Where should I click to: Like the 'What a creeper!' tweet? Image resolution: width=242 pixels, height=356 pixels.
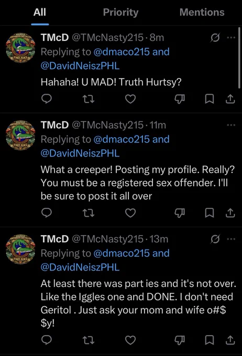130,213
